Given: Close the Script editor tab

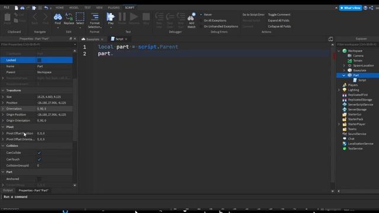Looking at the screenshot, I should coord(126,39).
